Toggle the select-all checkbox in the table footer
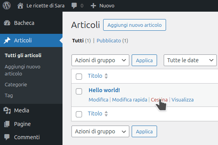The width and height of the screenshot is (218, 145). pyautogui.click(x=79, y=114)
